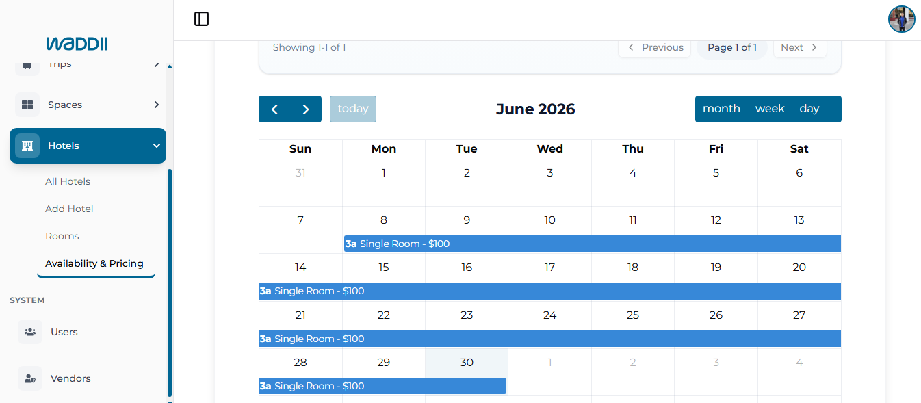
Task: Click the Trips bus icon
Action: 27,65
